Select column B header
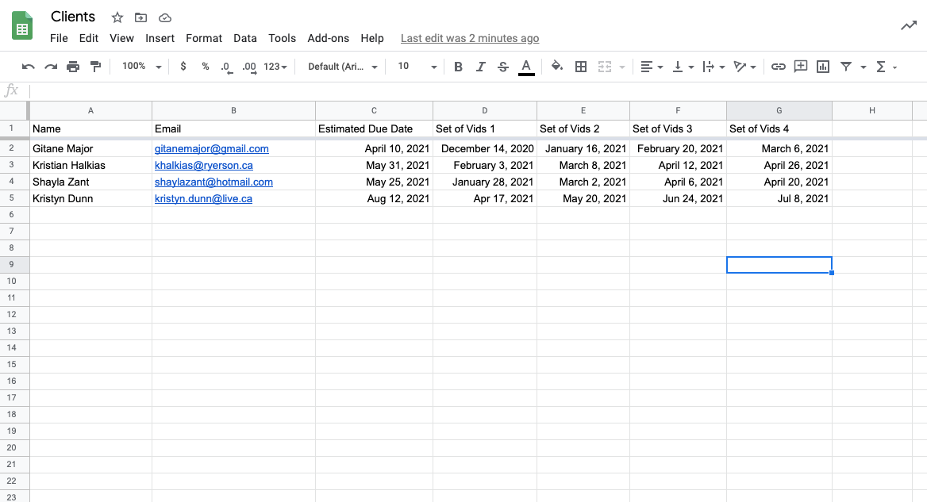The width and height of the screenshot is (927, 502). (x=233, y=110)
